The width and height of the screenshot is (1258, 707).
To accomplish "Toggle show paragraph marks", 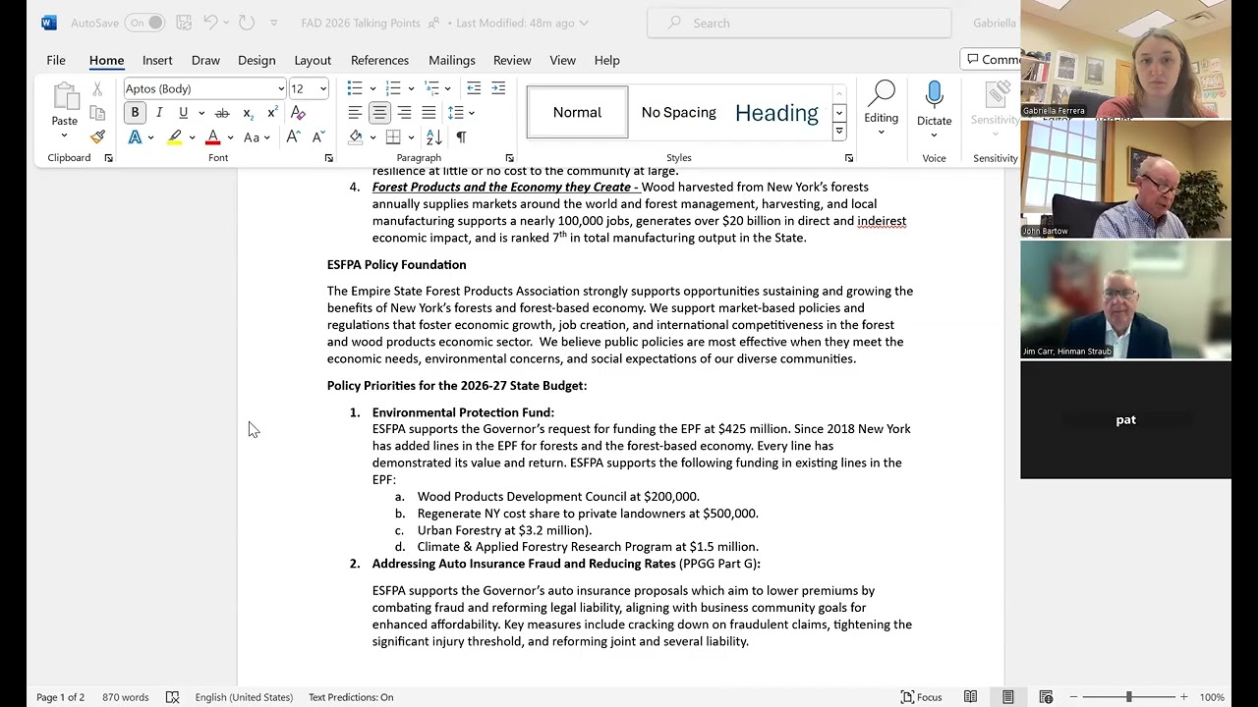I will [x=461, y=137].
